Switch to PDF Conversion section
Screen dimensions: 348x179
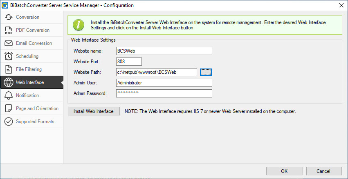point(32,30)
